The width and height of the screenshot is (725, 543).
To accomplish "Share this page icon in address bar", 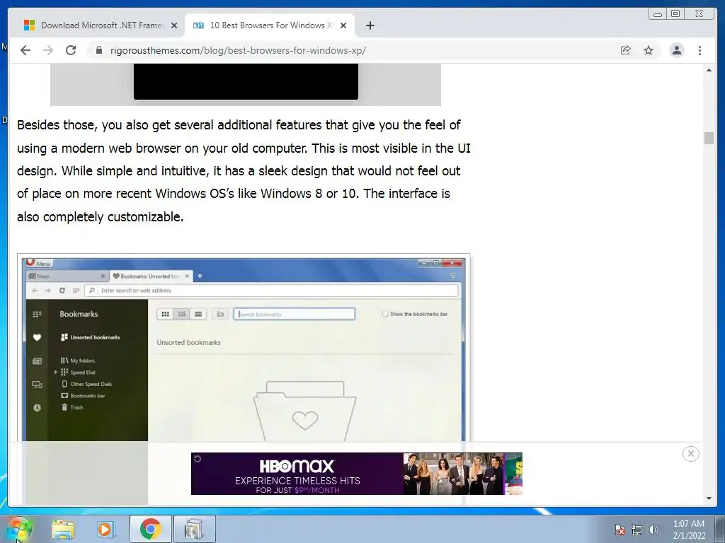I will tap(625, 50).
